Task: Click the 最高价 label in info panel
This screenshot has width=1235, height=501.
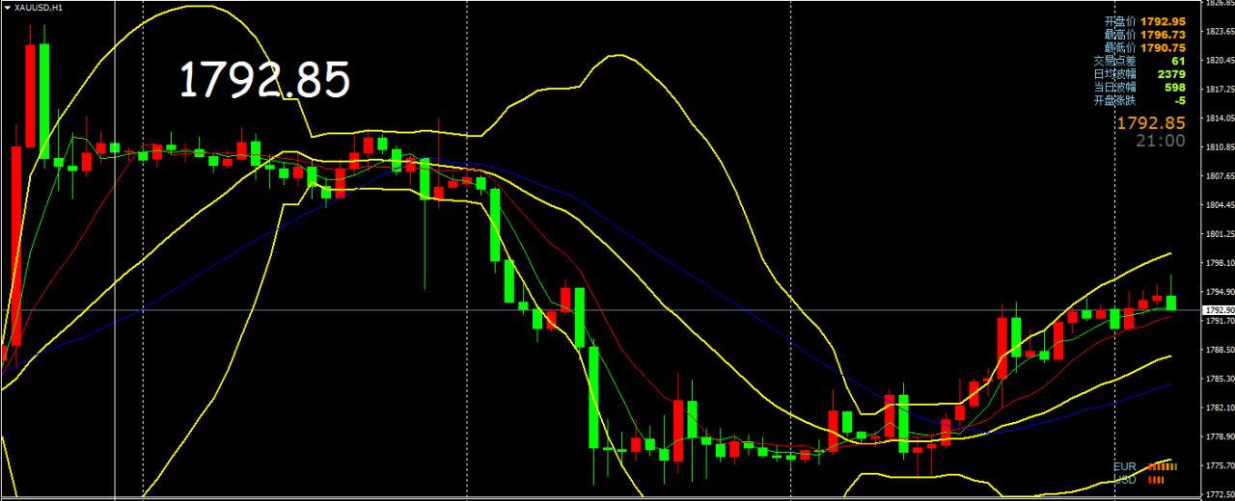Action: pos(1120,34)
